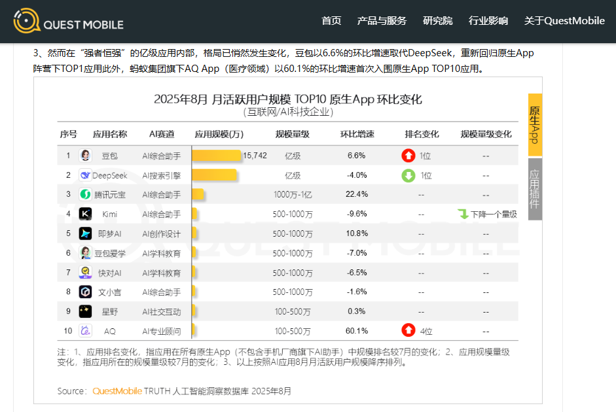Click red up arrow for 豆包 ranking
The width and height of the screenshot is (616, 412).
(x=408, y=156)
